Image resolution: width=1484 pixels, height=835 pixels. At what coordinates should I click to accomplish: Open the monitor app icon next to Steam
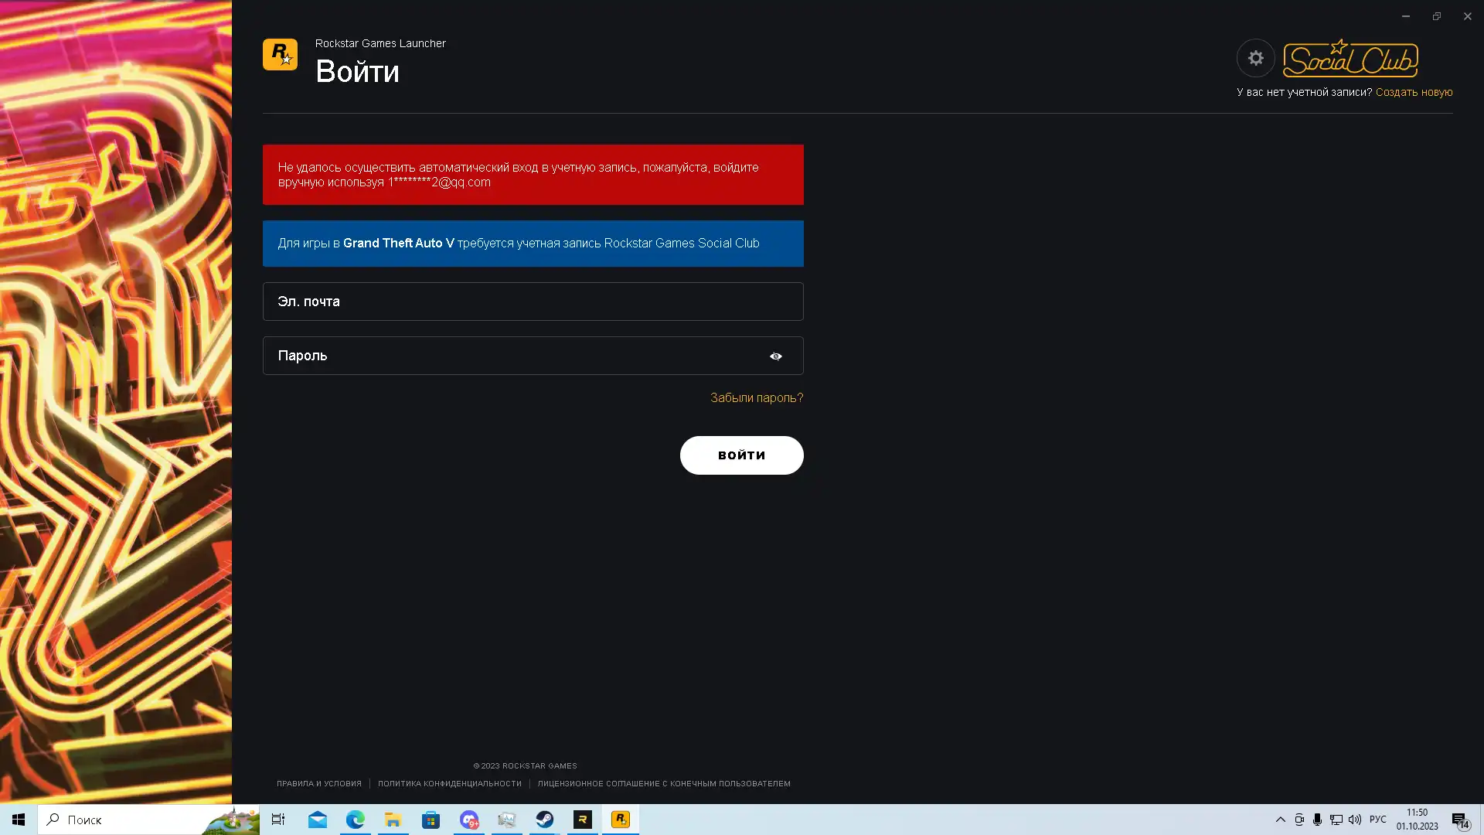[507, 820]
